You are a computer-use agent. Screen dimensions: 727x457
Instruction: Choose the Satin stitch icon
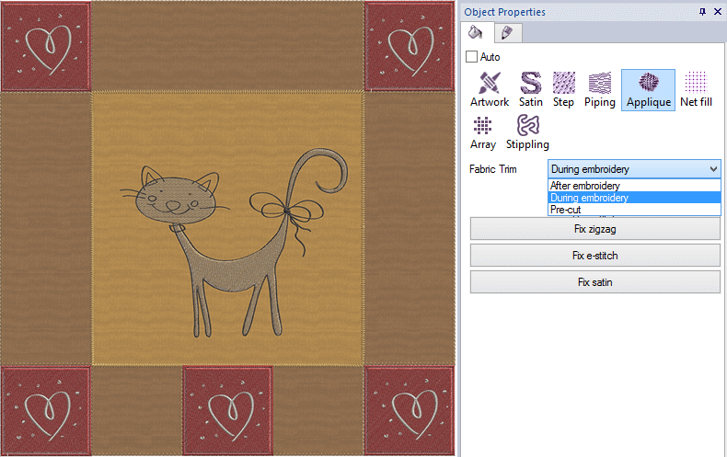pyautogui.click(x=530, y=89)
